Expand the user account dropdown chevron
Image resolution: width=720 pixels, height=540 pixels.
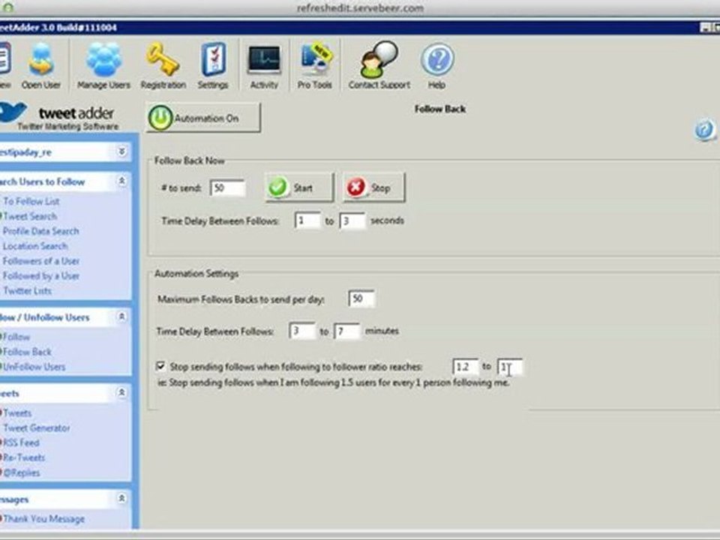121,151
